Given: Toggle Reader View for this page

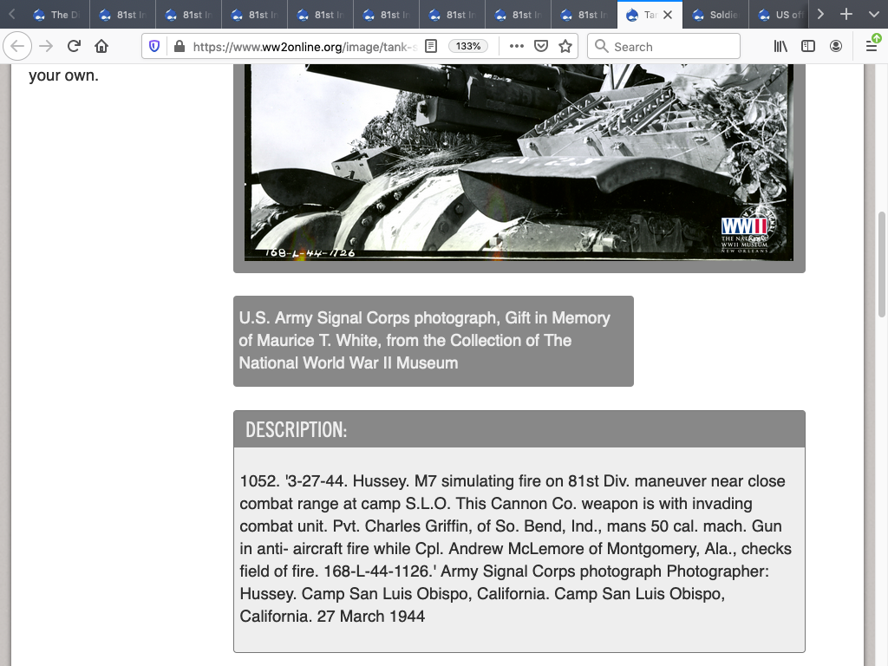Looking at the screenshot, I should point(431,46).
